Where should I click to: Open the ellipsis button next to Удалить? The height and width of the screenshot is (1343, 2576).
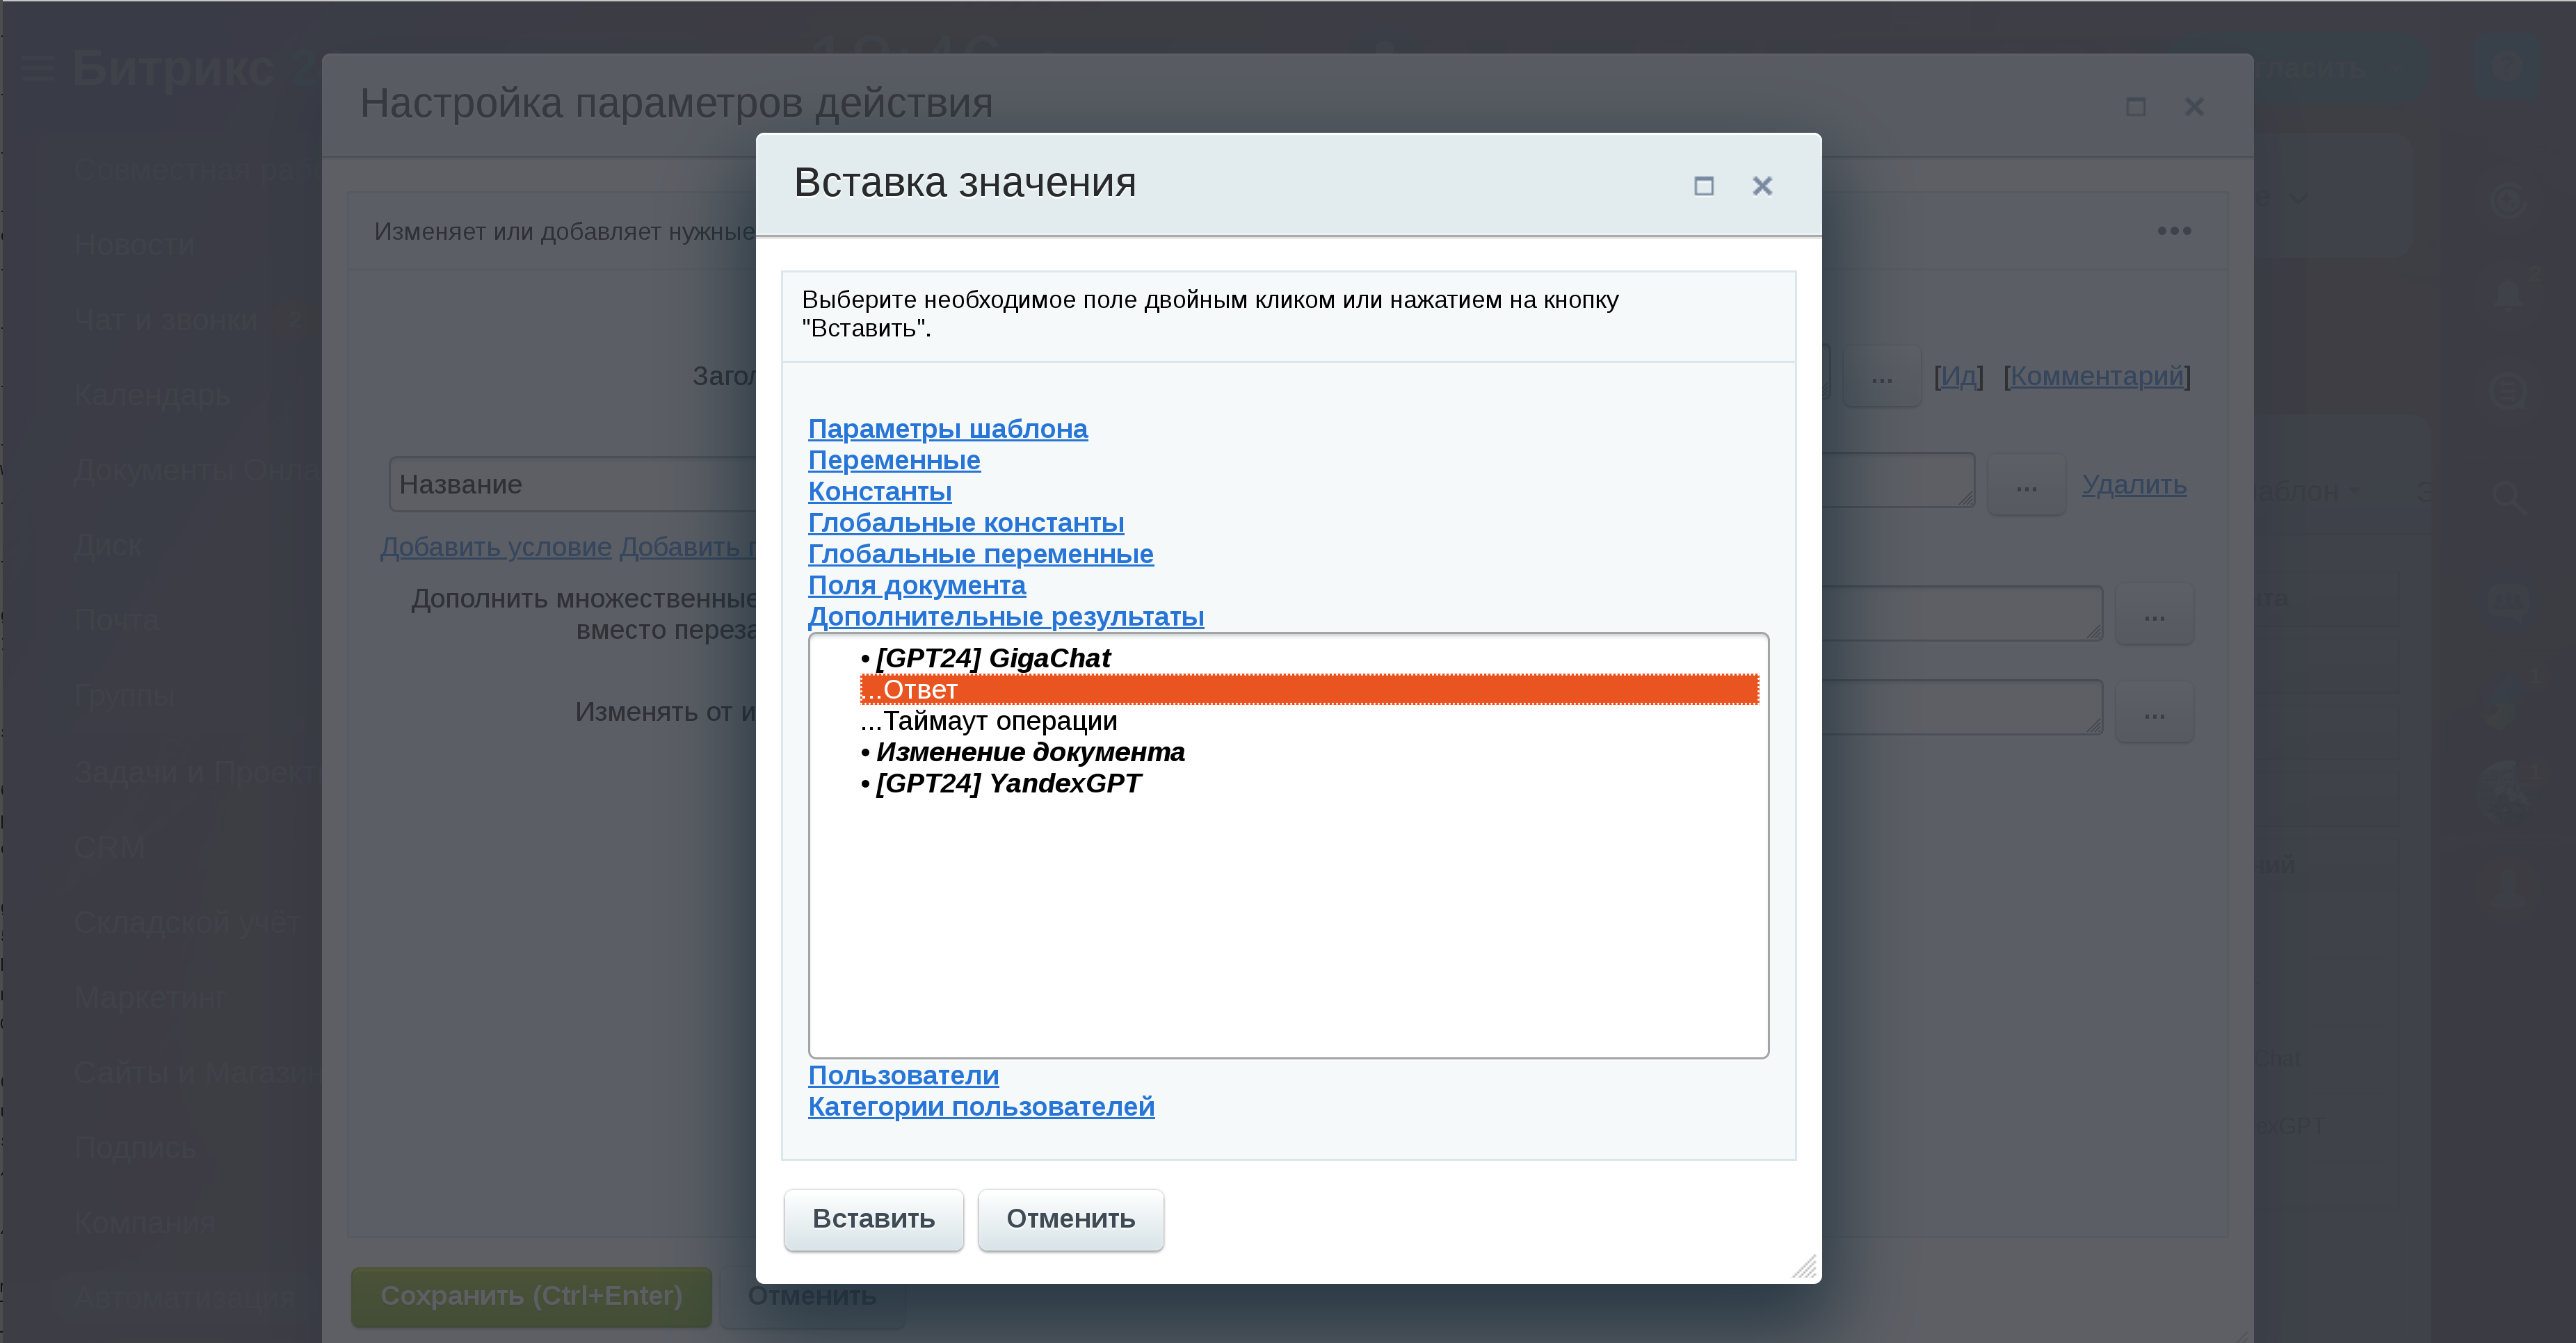(x=2026, y=486)
